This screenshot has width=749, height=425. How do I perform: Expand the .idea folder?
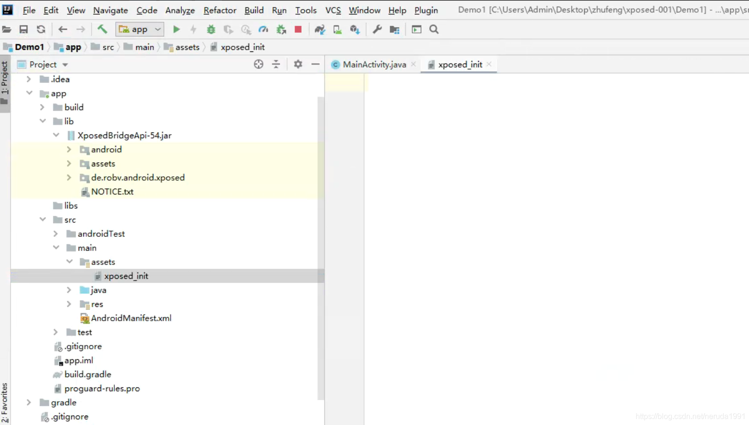coord(29,79)
